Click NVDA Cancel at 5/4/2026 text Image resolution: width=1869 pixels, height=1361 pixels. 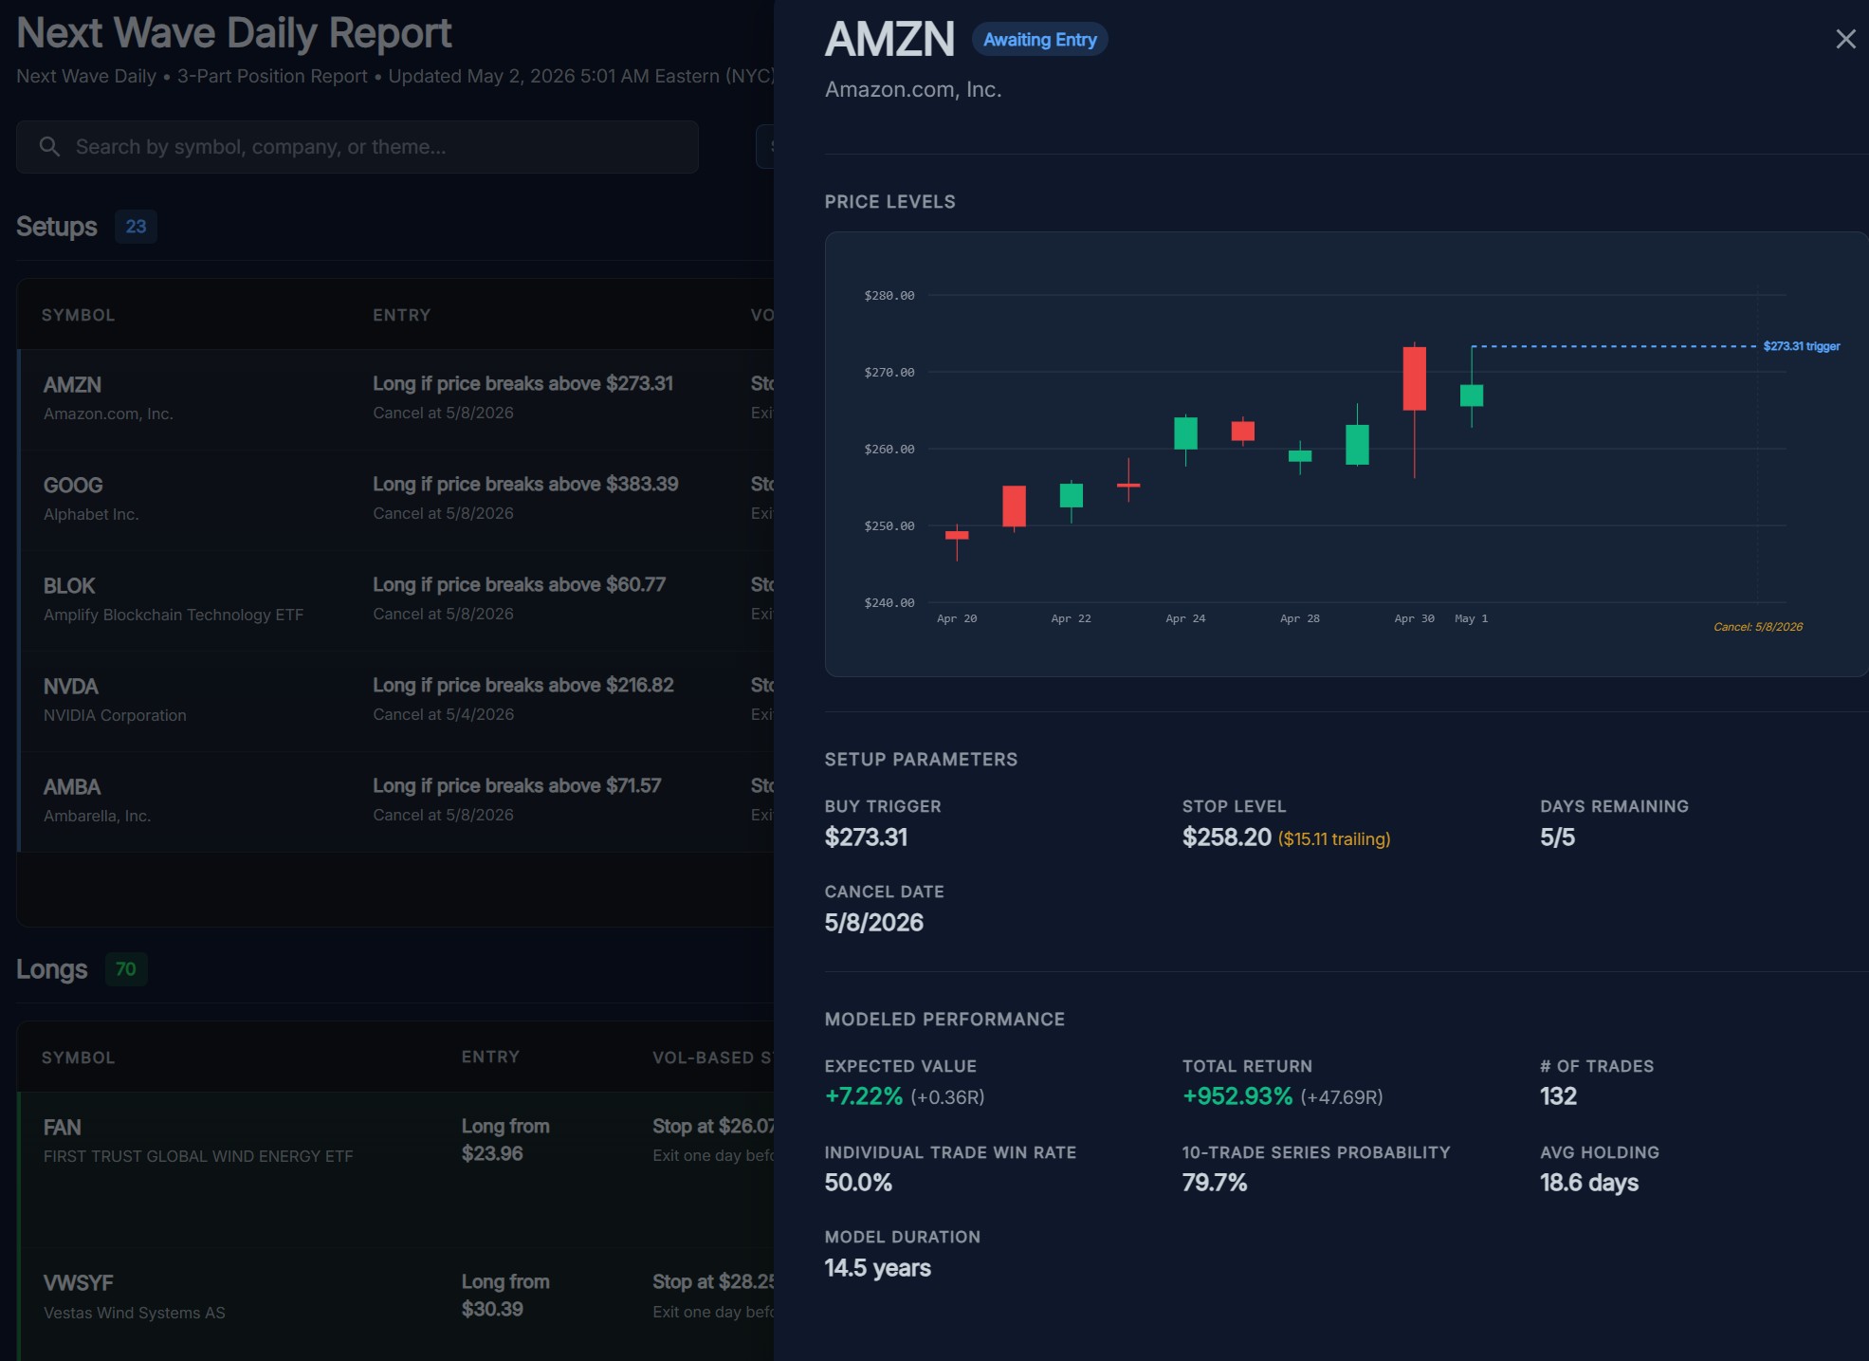(443, 714)
